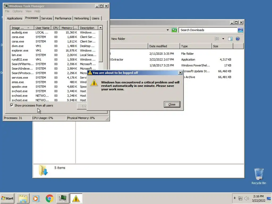This screenshot has height=204, width=272.
Task: Change view icon in Downloads window
Action: pos(217,39)
